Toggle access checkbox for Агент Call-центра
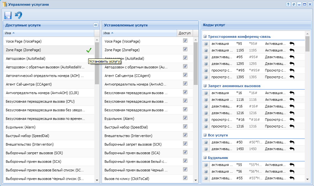 (185, 75)
